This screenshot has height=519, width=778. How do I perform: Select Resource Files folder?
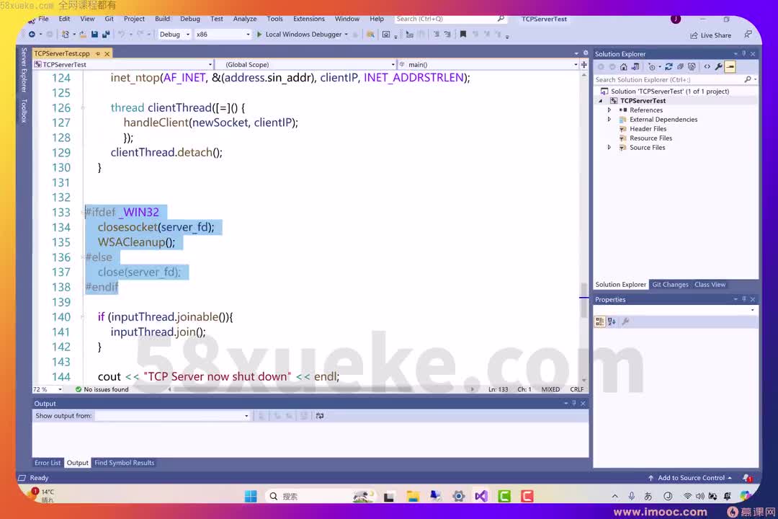tap(650, 138)
